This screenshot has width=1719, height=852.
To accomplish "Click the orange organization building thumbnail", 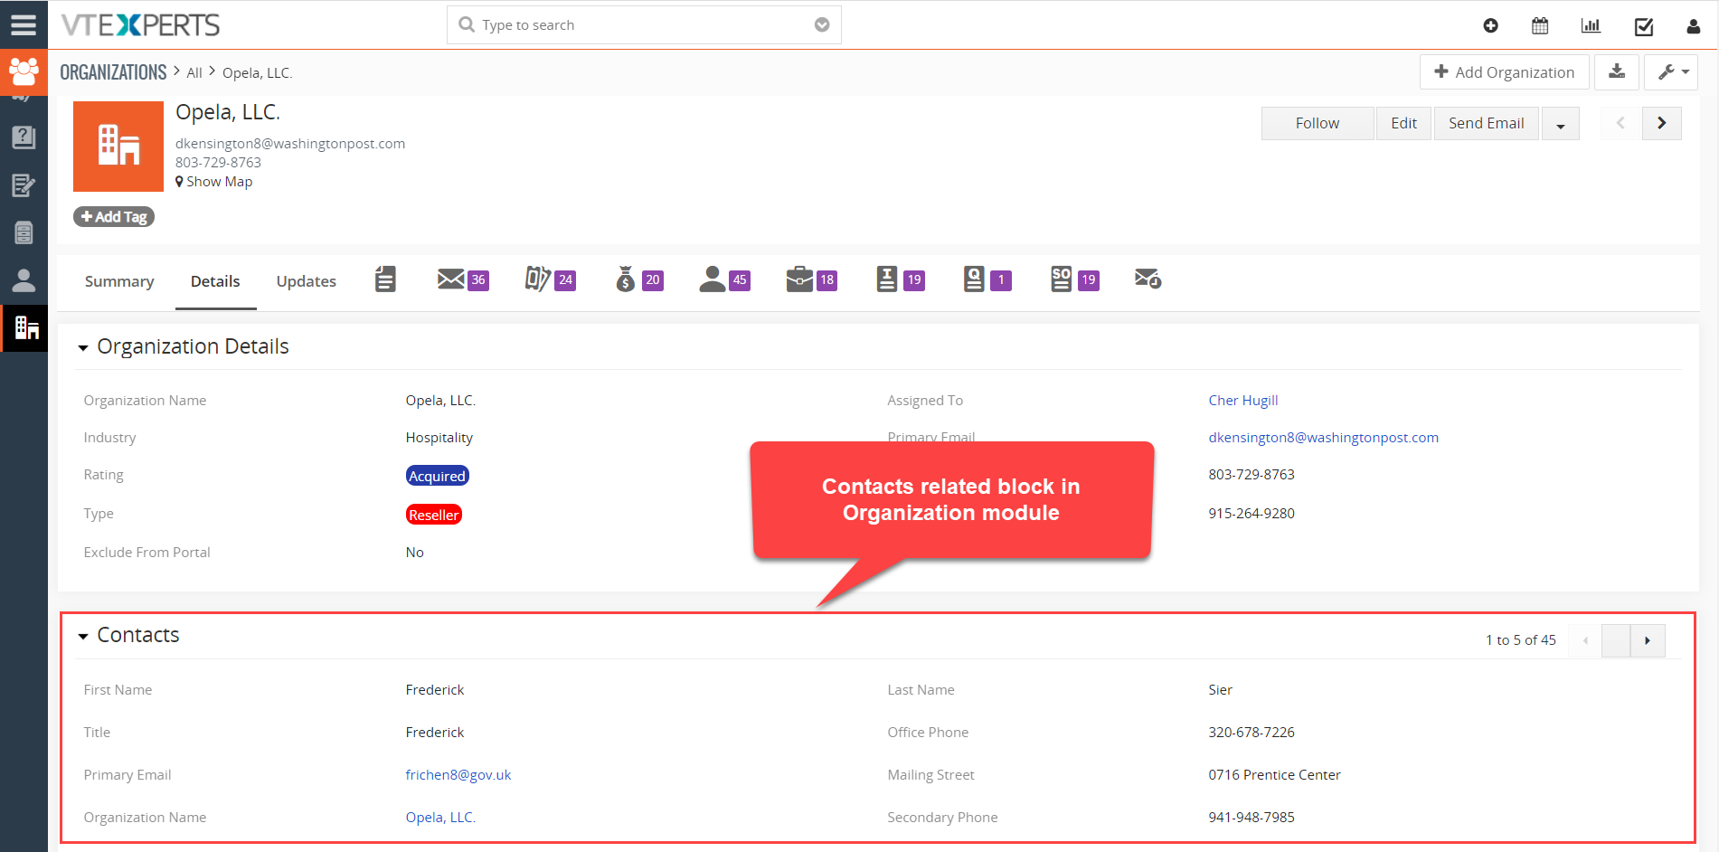I will (118, 146).
